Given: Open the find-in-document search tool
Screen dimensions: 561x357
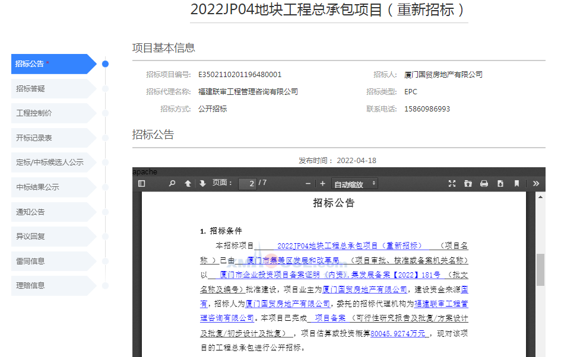Looking at the screenshot, I should click(172, 184).
